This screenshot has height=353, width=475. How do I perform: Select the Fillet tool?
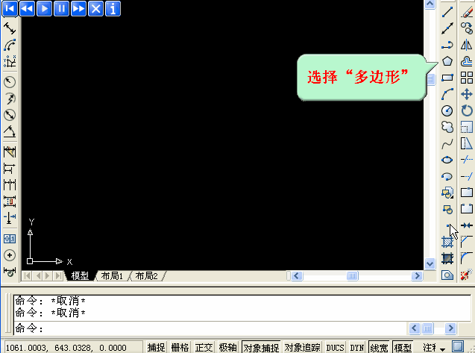click(x=467, y=258)
